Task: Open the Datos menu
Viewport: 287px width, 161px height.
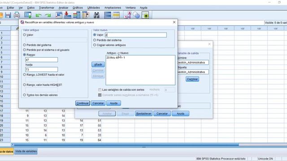Action: [31, 8]
